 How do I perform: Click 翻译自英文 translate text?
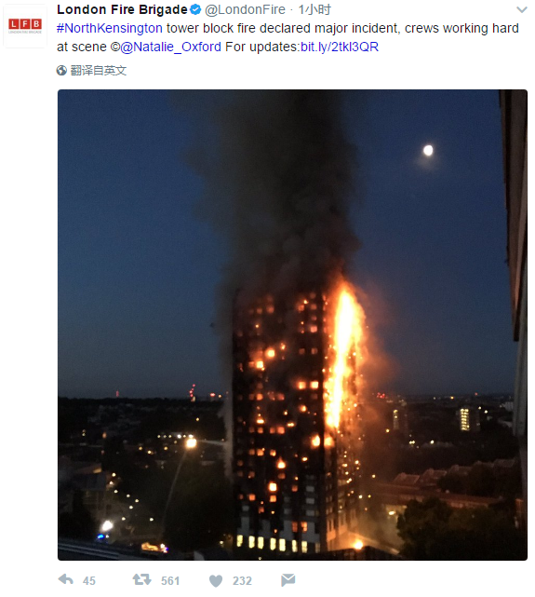99,71
